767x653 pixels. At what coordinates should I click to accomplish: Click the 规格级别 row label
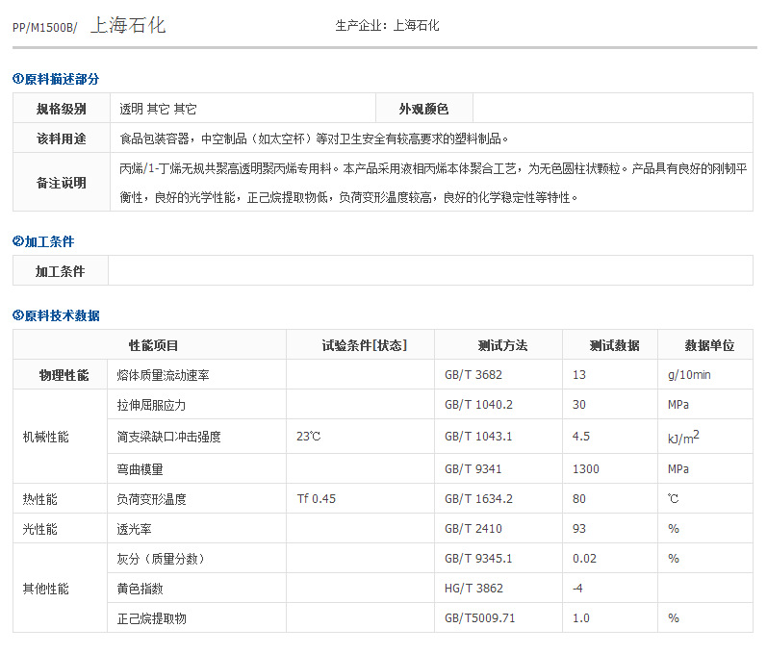(62, 109)
